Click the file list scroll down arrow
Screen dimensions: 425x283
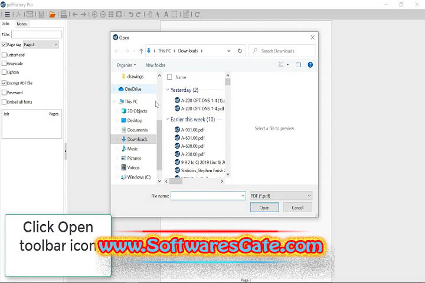tap(228, 175)
